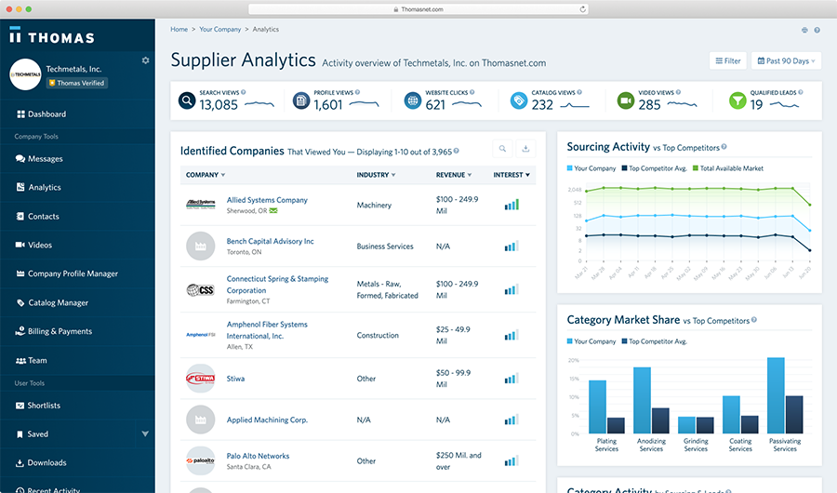Click the Allied Systems Company logo
The width and height of the screenshot is (837, 493).
201,205
